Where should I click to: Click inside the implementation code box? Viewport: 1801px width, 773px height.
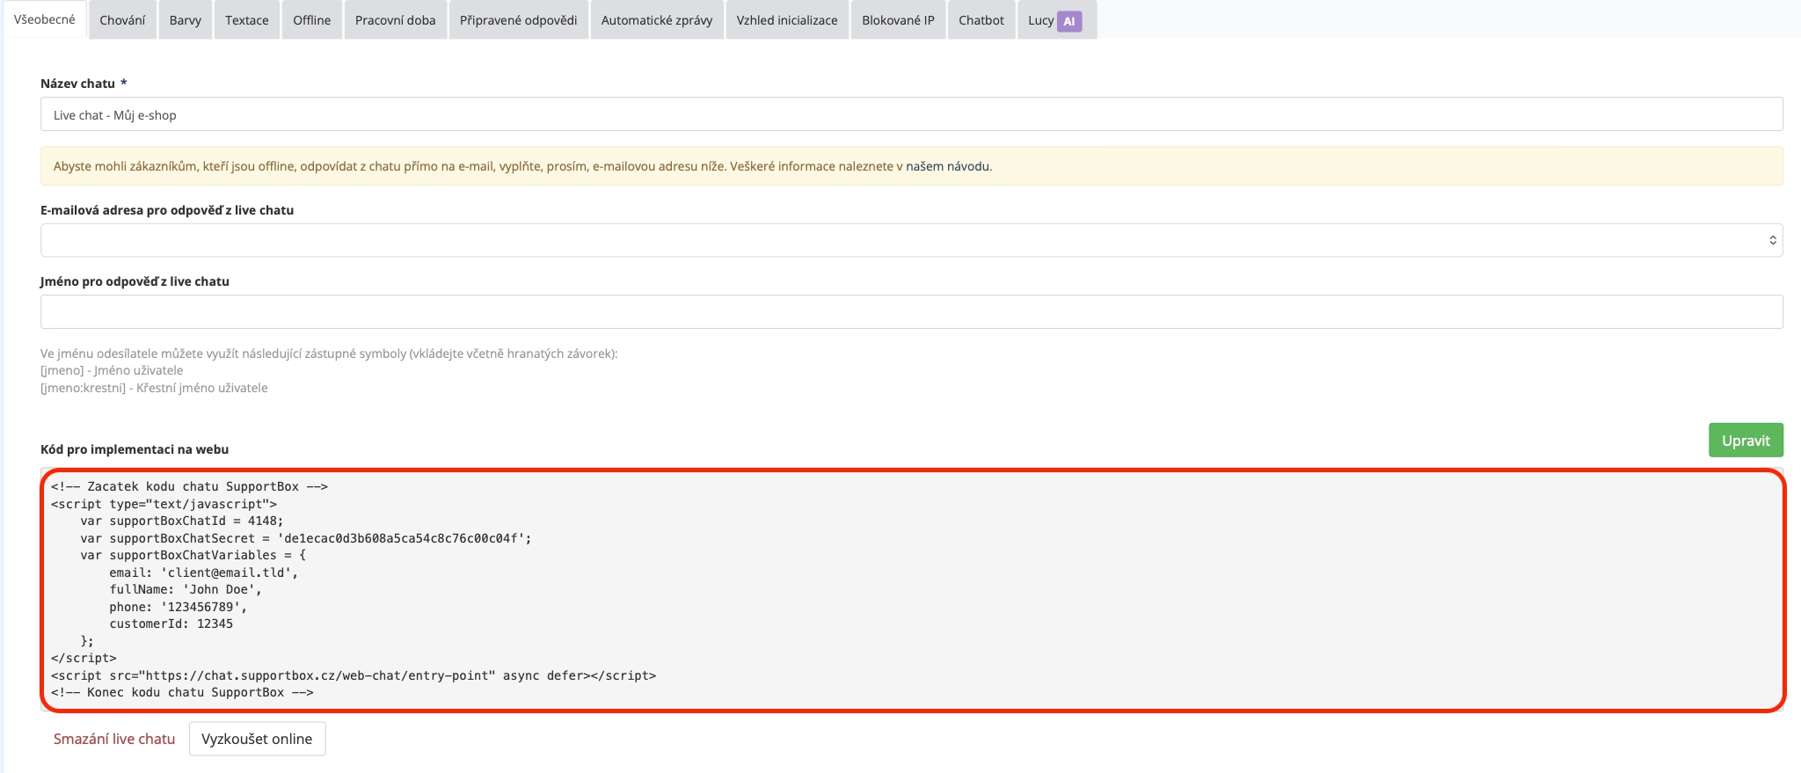(912, 589)
